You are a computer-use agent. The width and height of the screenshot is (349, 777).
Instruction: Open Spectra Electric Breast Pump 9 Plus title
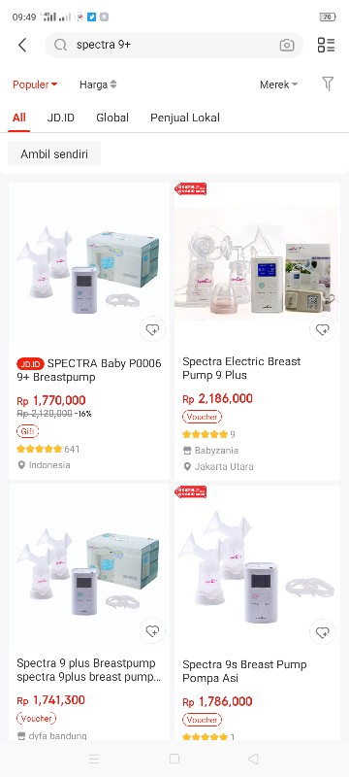click(x=241, y=368)
